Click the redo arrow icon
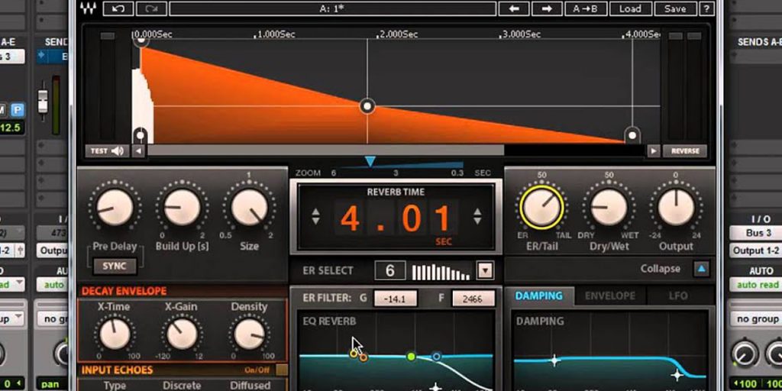Image resolution: width=782 pixels, height=391 pixels. (151, 9)
